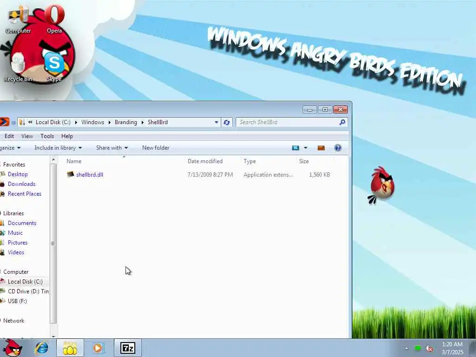Toggle the preview pane icon
The width and height of the screenshot is (476, 357).
point(321,148)
